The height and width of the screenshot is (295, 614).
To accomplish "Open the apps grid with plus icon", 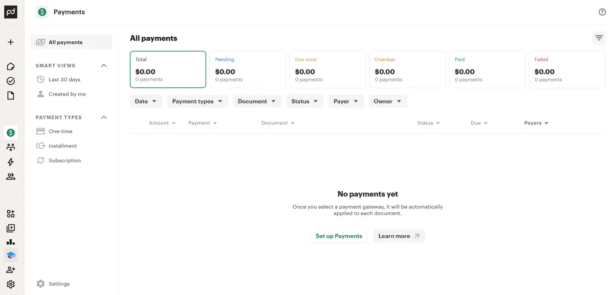I will coord(11,214).
